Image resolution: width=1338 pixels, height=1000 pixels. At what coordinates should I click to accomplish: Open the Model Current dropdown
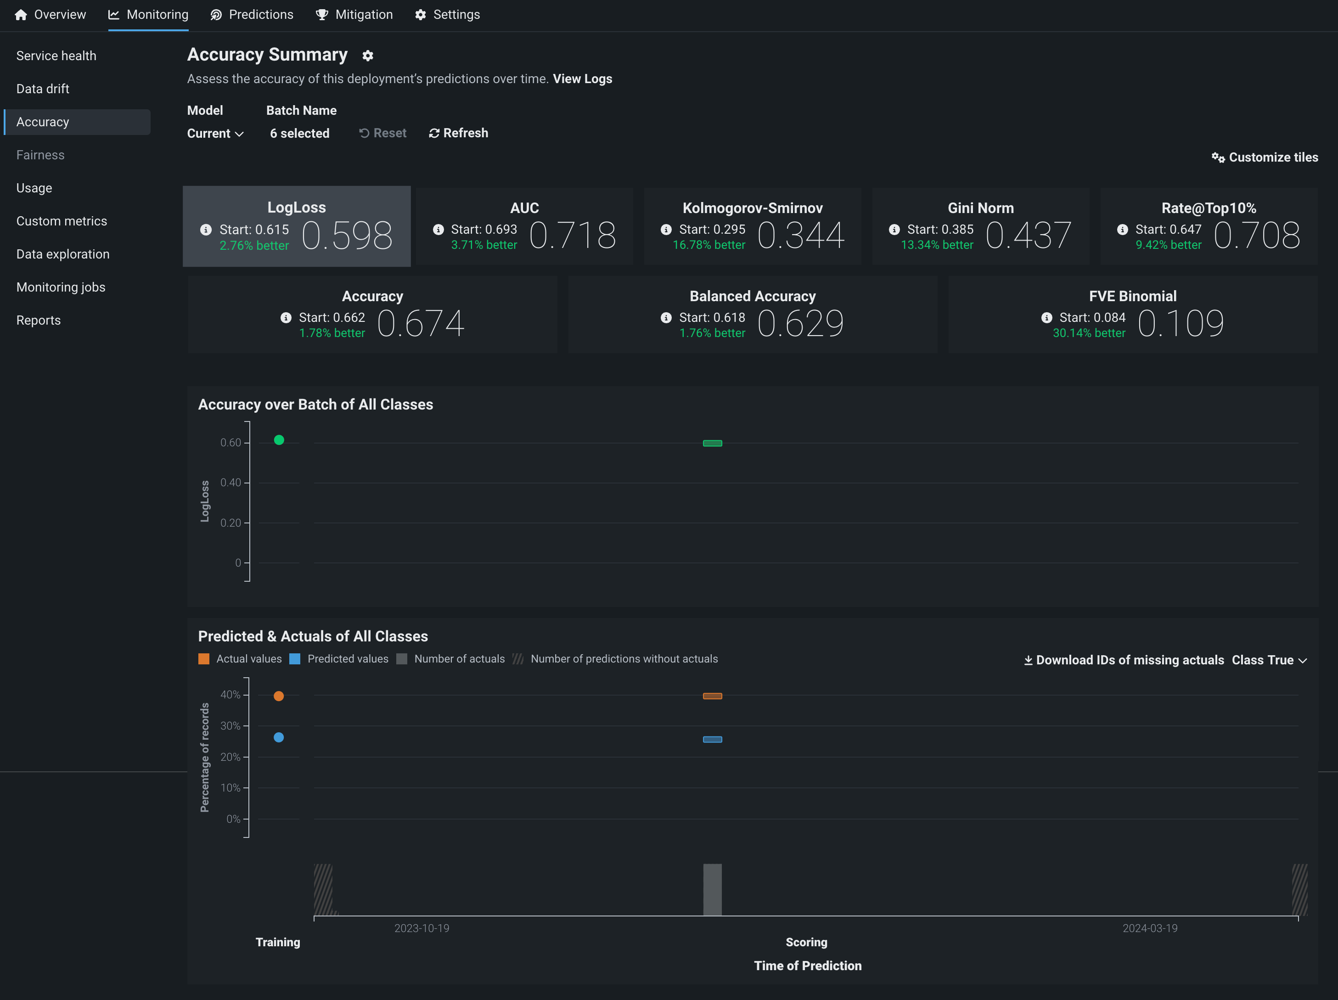point(215,134)
